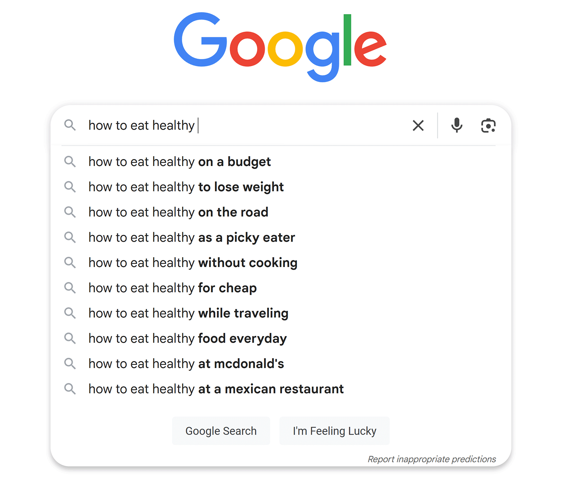Select suggestion 'how to eat healthy on a budget'
This screenshot has height=479, width=565.
click(x=179, y=161)
